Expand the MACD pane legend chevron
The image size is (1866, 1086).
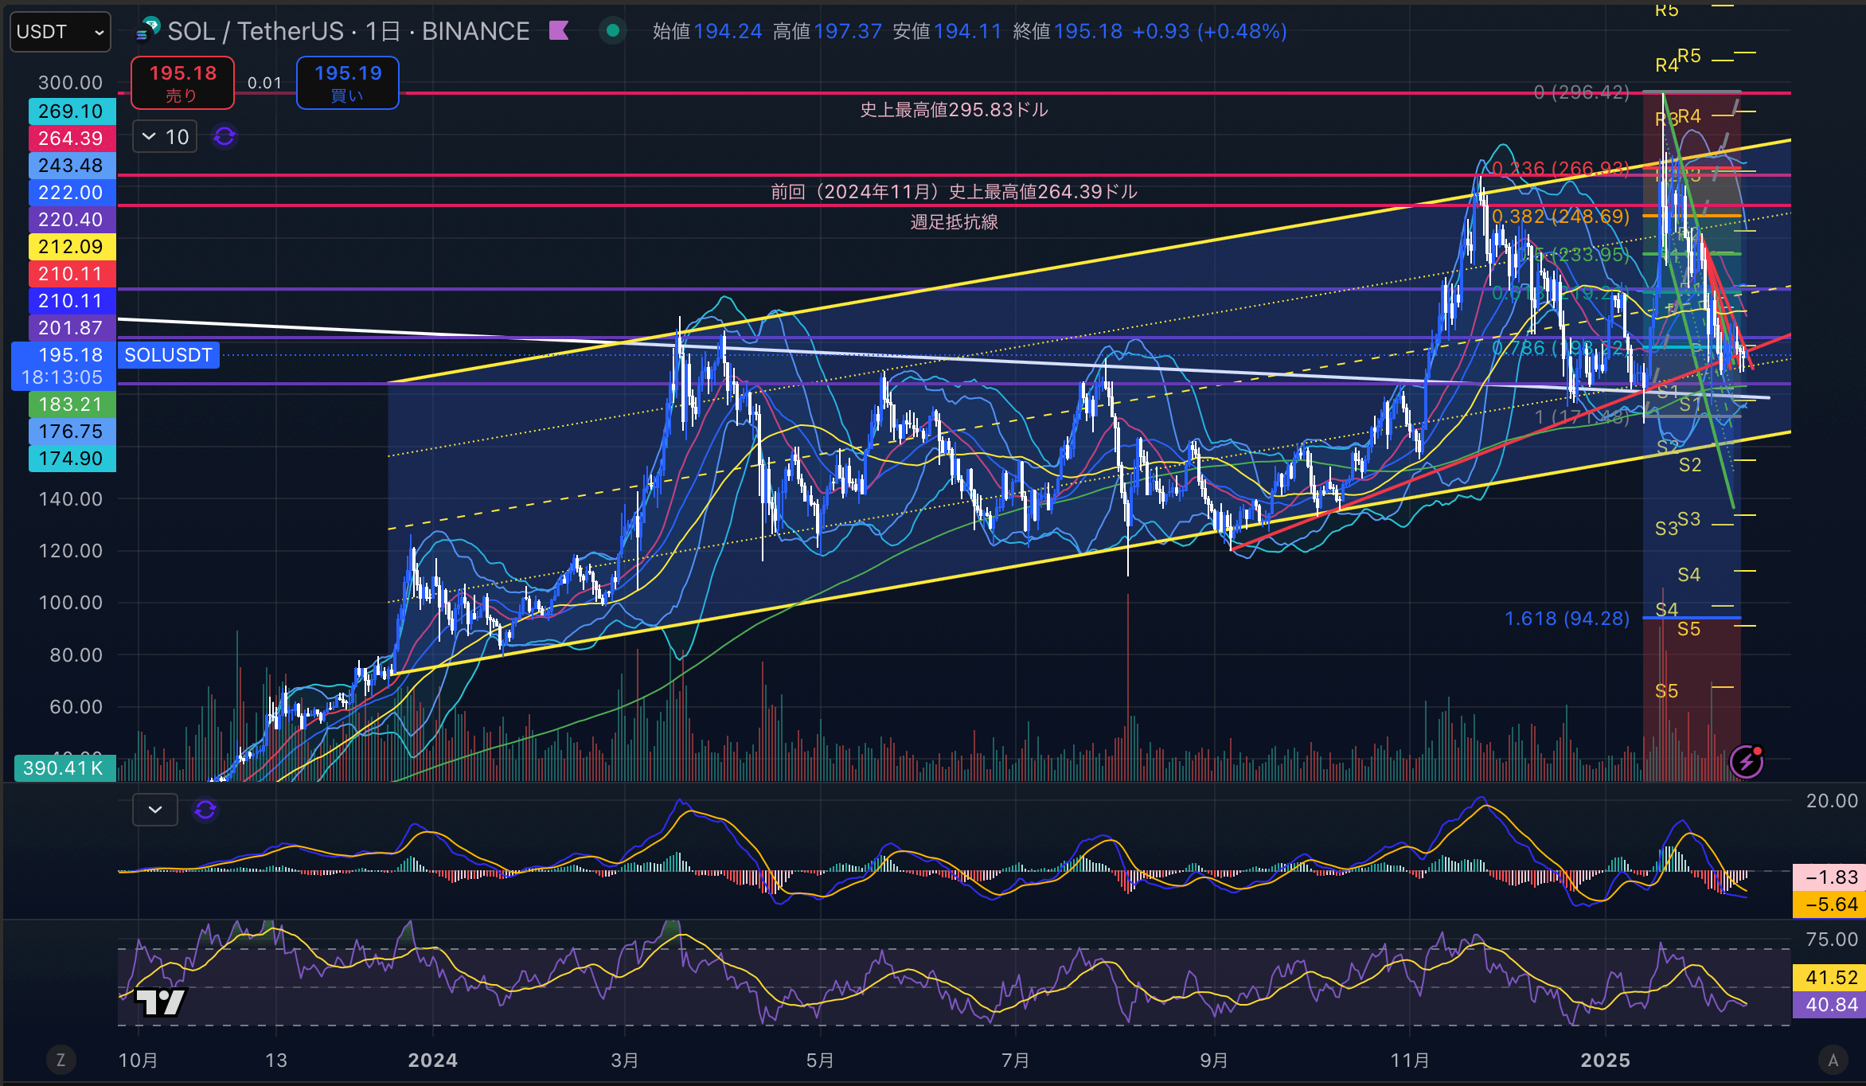coord(155,810)
